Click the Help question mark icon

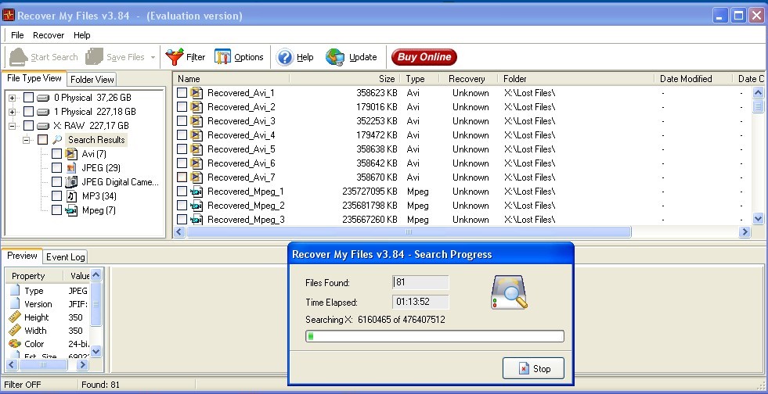coord(284,57)
